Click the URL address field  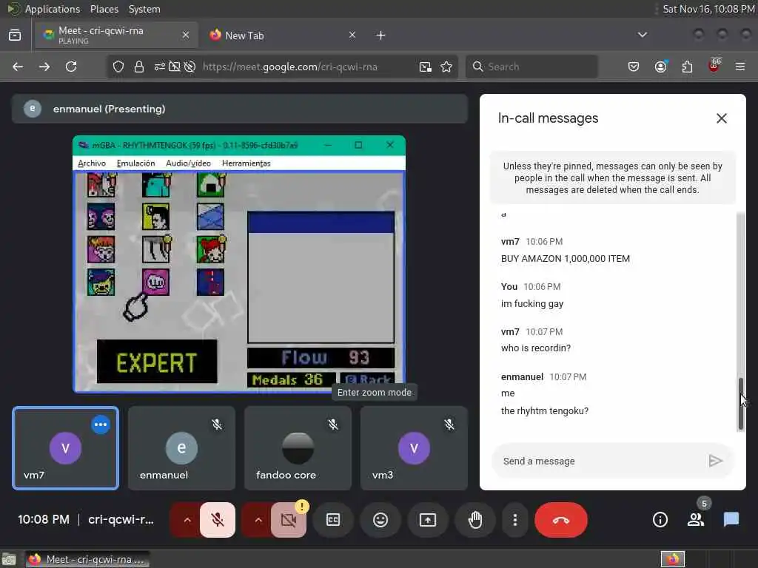tap(290, 67)
